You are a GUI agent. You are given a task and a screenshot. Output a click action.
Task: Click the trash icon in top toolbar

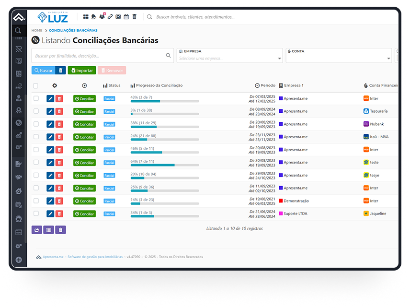pyautogui.click(x=135, y=17)
